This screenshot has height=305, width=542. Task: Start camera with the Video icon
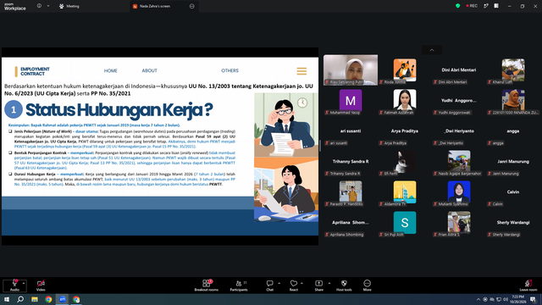pos(41,283)
